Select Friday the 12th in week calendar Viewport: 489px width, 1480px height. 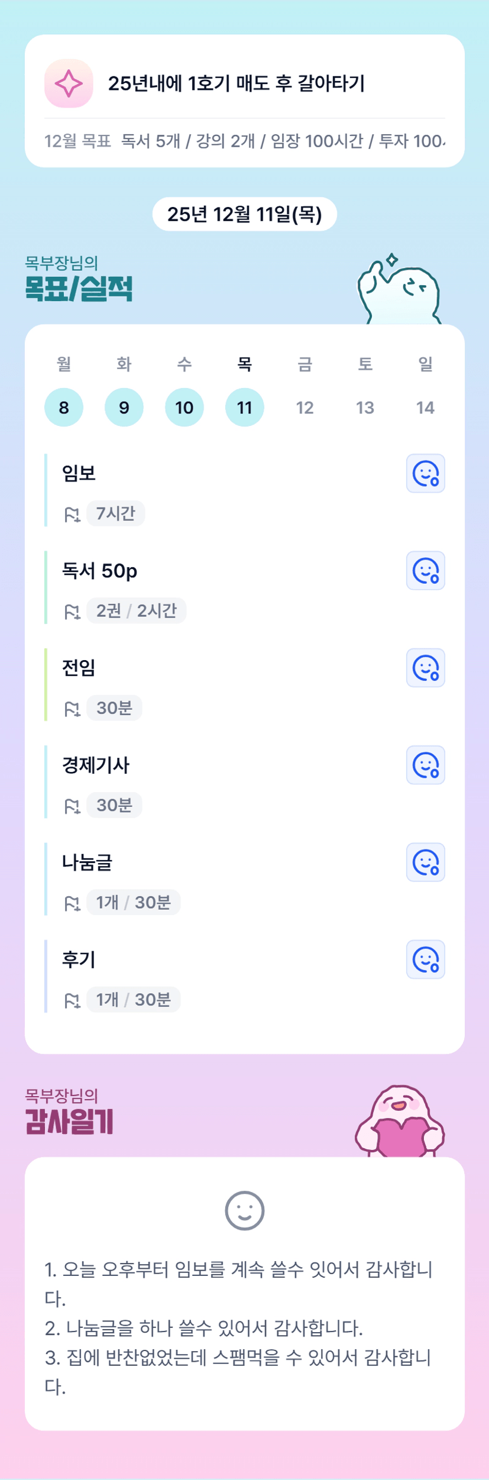[x=305, y=408]
